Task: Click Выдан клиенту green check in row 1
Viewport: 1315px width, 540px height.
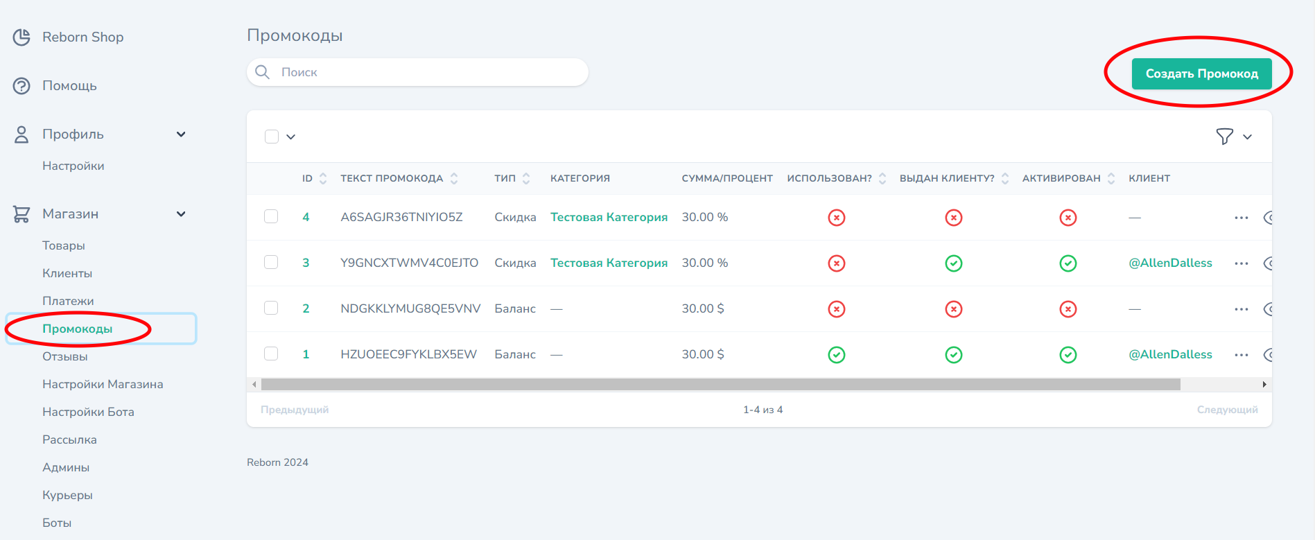Action: click(x=954, y=355)
